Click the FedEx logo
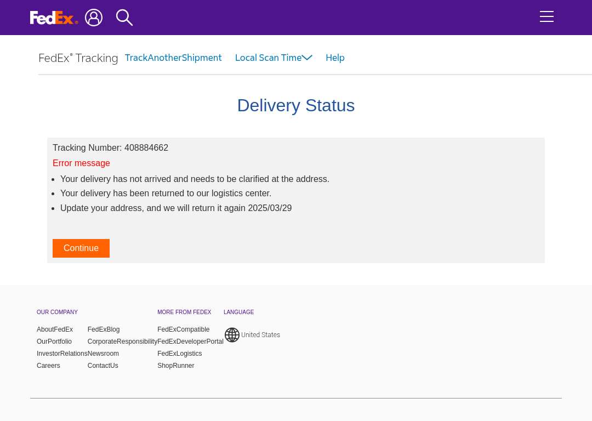The image size is (592, 421). (x=54, y=18)
